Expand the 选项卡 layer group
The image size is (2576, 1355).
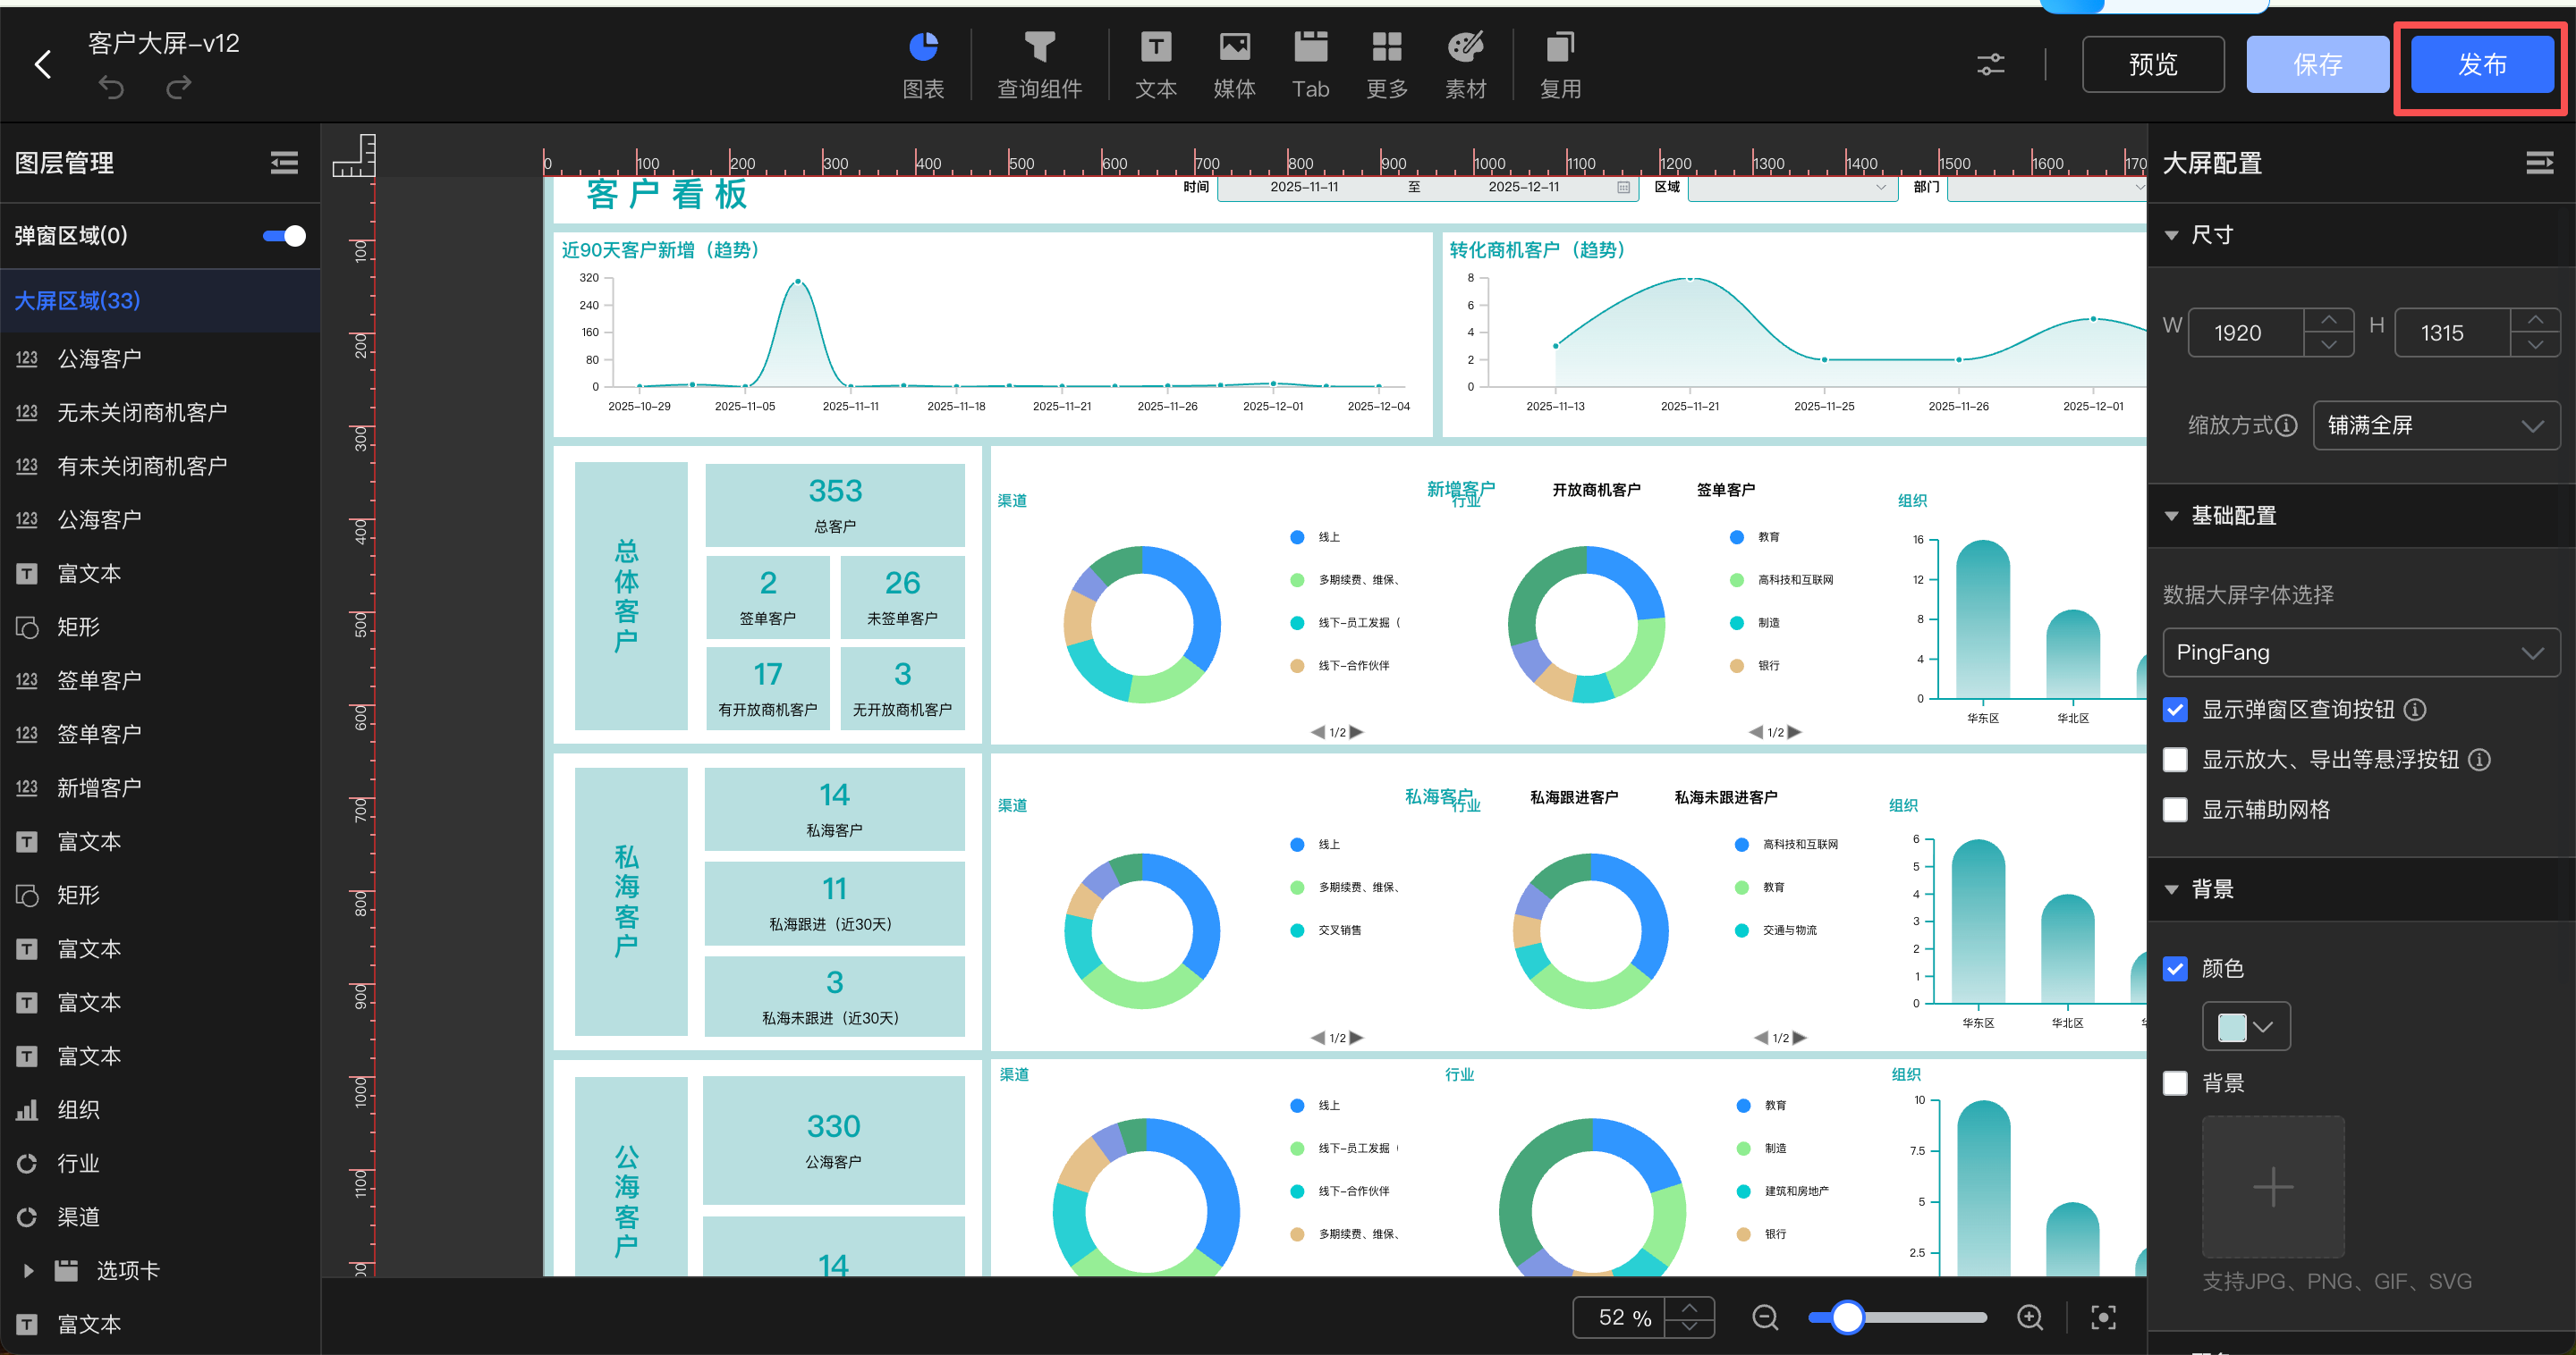28,1271
